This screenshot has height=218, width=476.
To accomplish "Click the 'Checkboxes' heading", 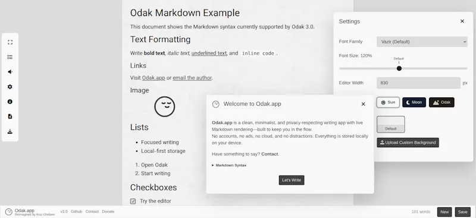I will [154, 187].
